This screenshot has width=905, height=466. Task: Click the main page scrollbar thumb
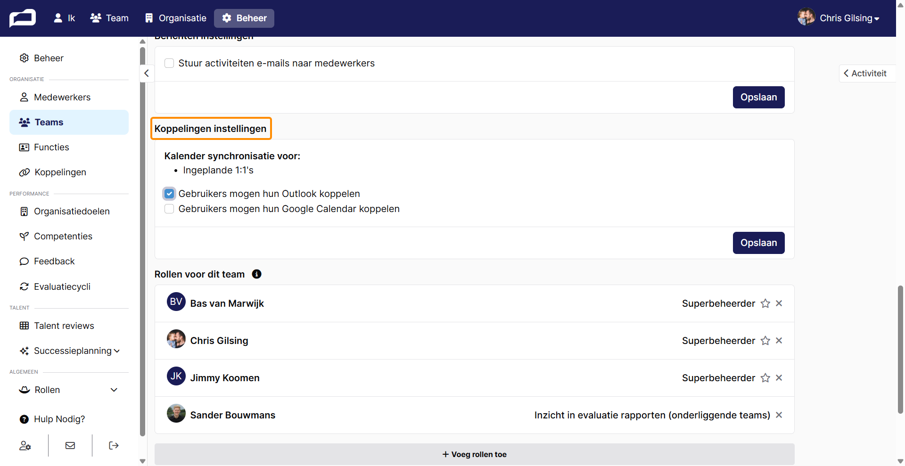coord(900,349)
